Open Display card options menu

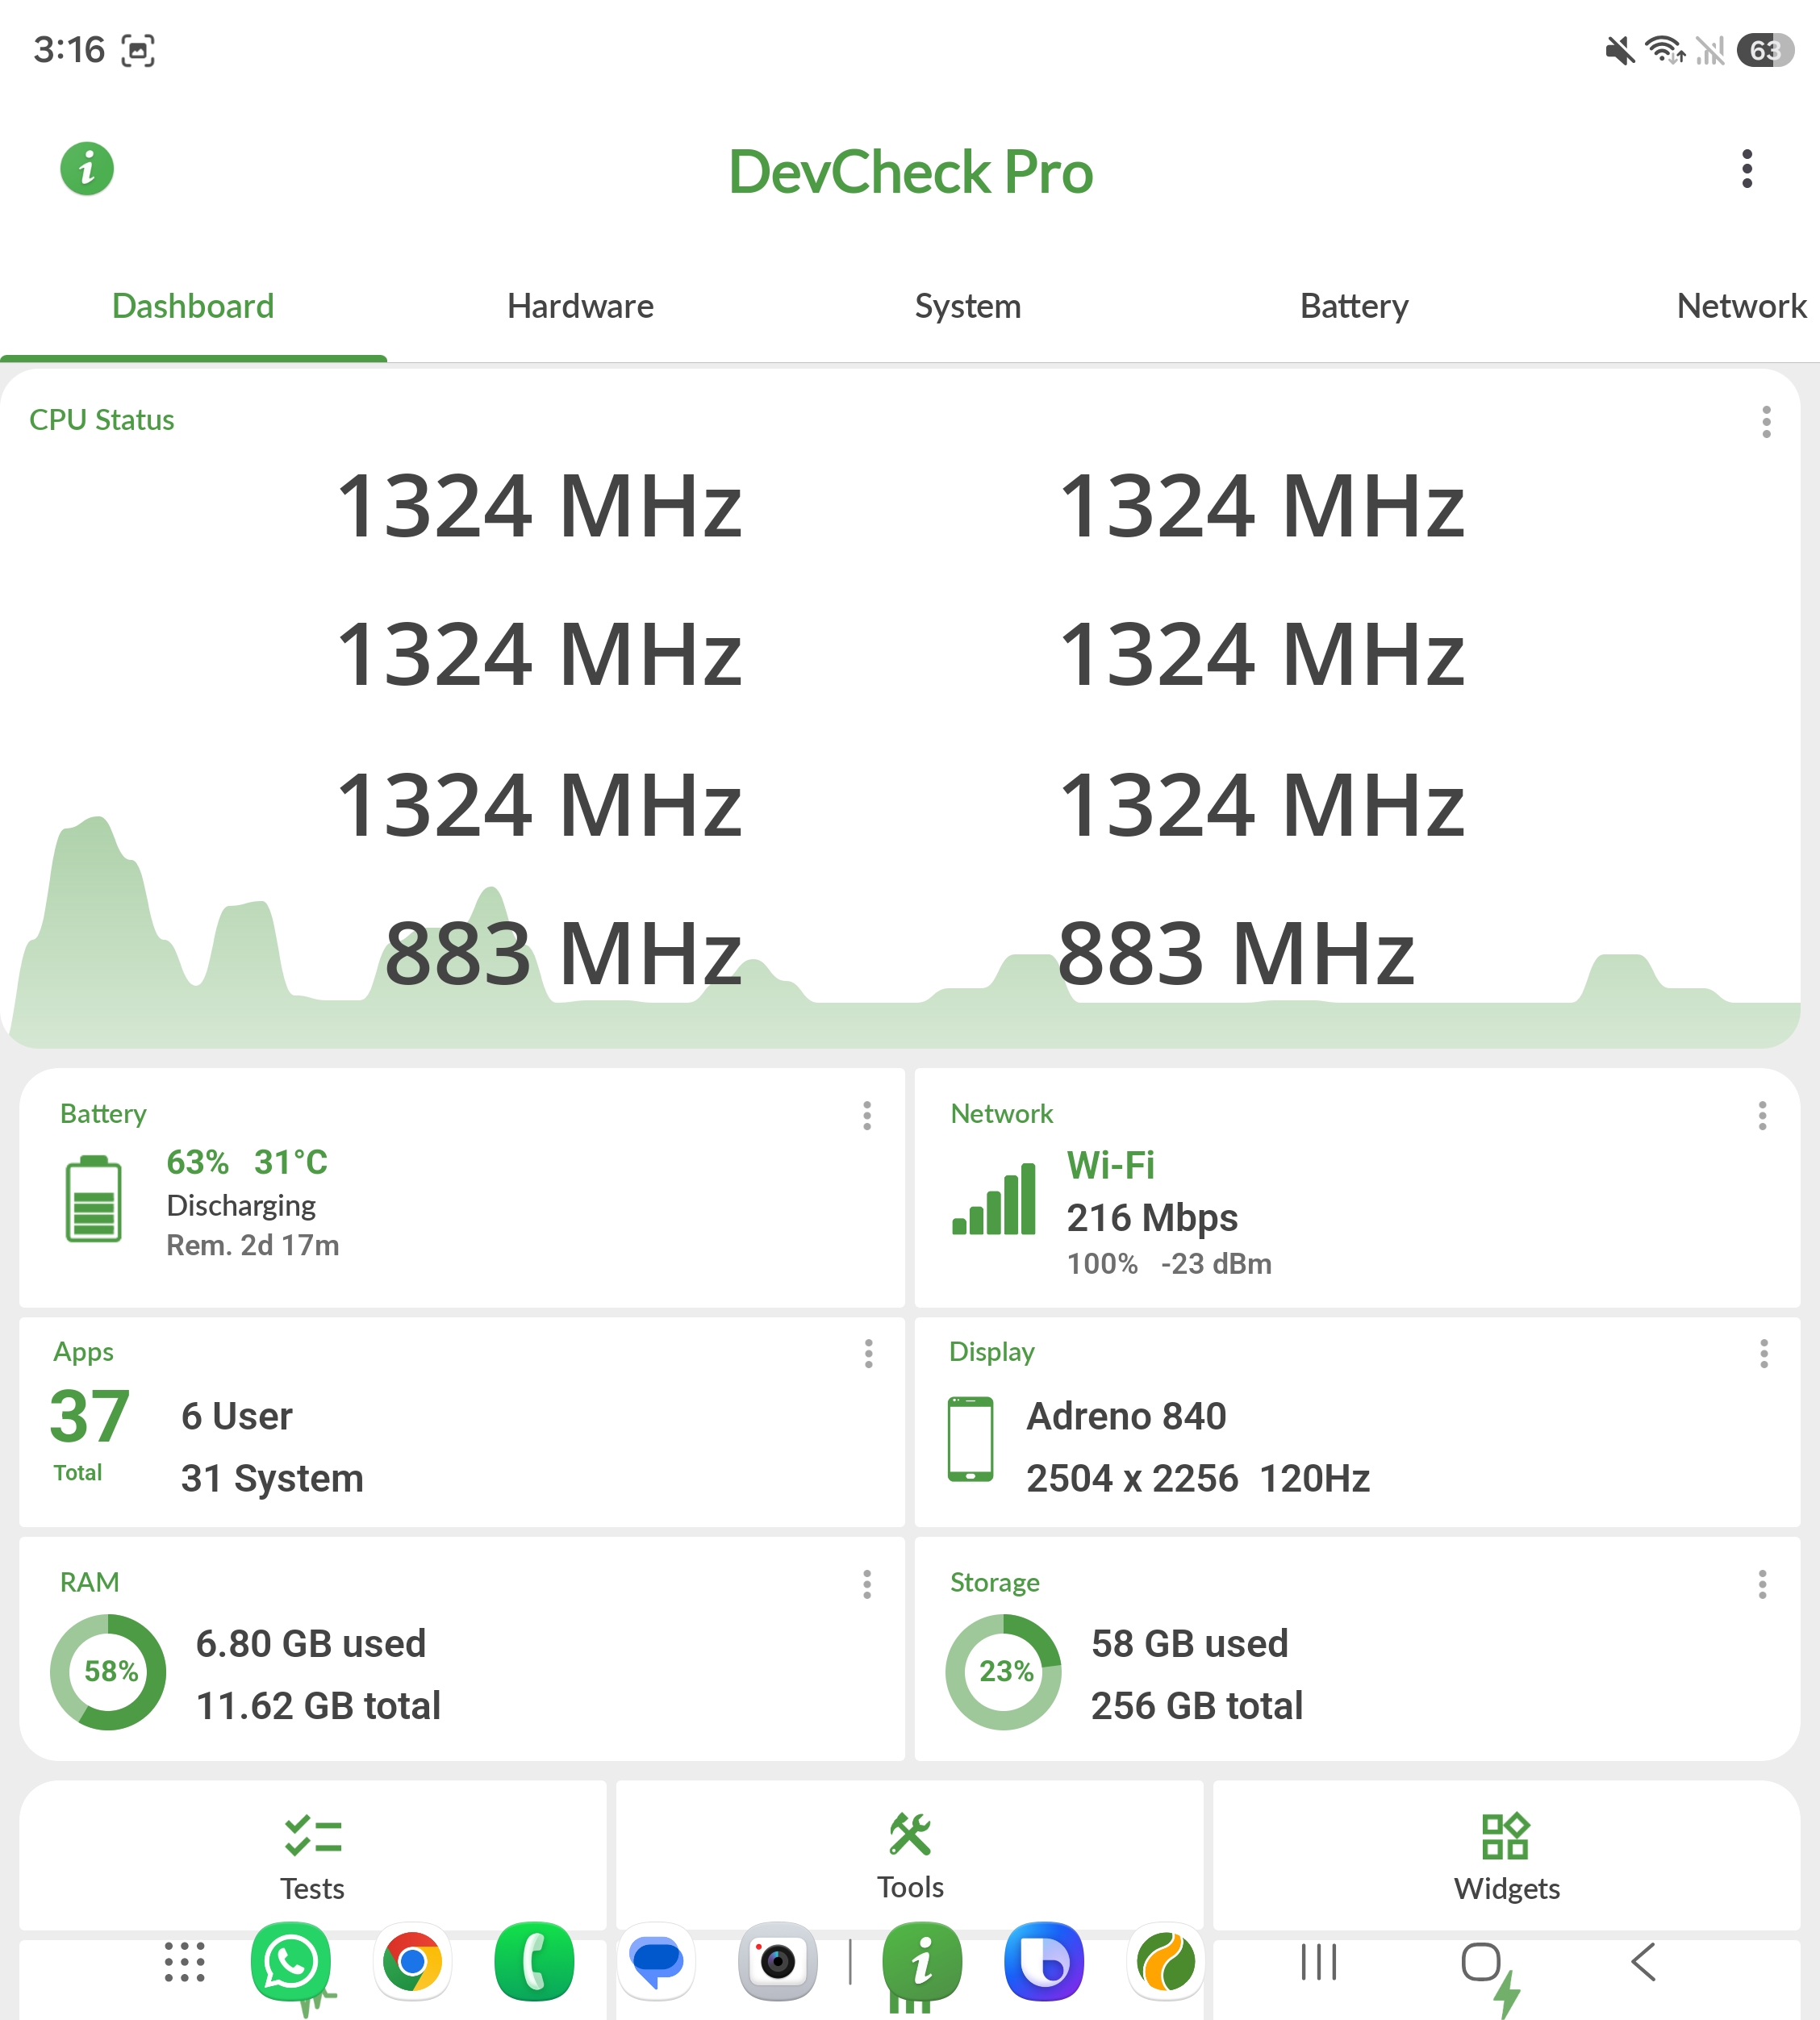pos(1763,1354)
